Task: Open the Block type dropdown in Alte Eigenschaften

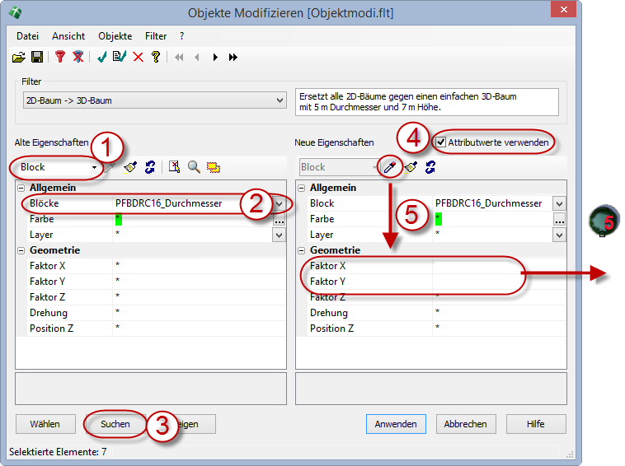Action: coord(96,167)
